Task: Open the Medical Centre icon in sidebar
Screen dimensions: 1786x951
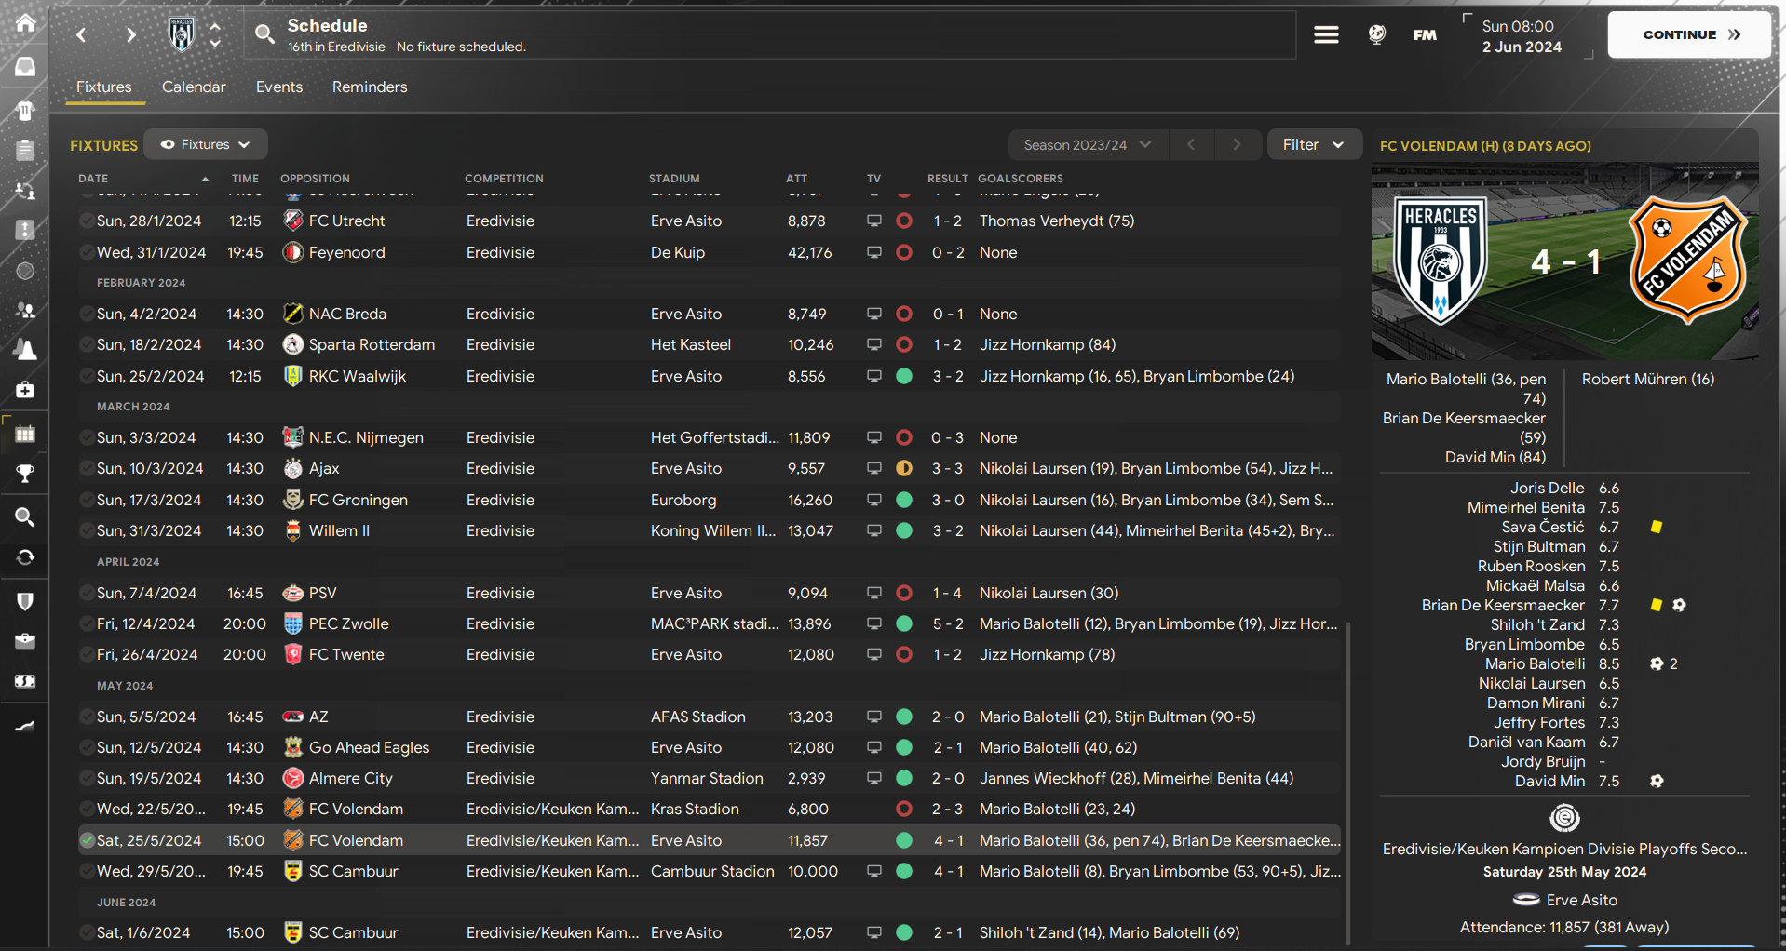Action: [25, 389]
